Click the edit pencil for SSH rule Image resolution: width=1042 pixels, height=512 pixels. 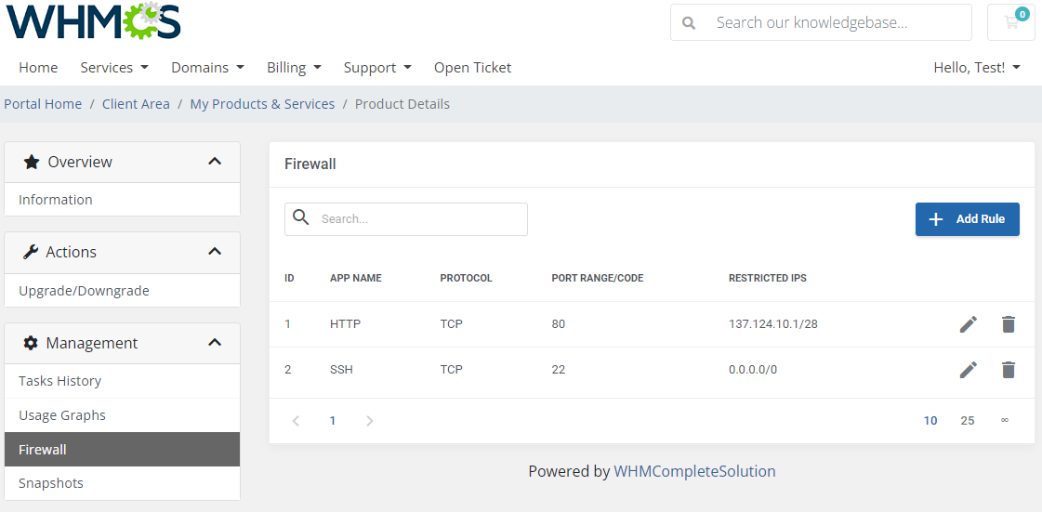(x=969, y=369)
